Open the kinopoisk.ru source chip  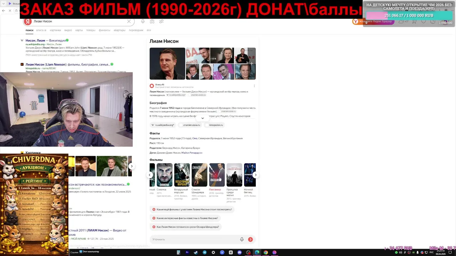pyautogui.click(x=214, y=125)
